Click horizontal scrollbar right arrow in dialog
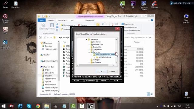 (x=114, y=65)
